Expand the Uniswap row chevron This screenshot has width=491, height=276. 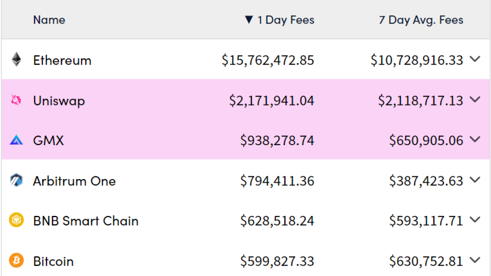475,99
